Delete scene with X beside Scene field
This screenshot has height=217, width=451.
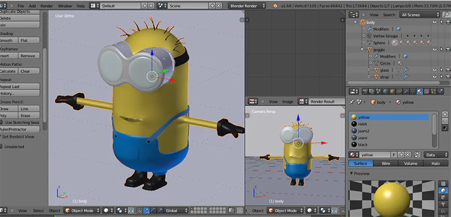click(x=219, y=6)
